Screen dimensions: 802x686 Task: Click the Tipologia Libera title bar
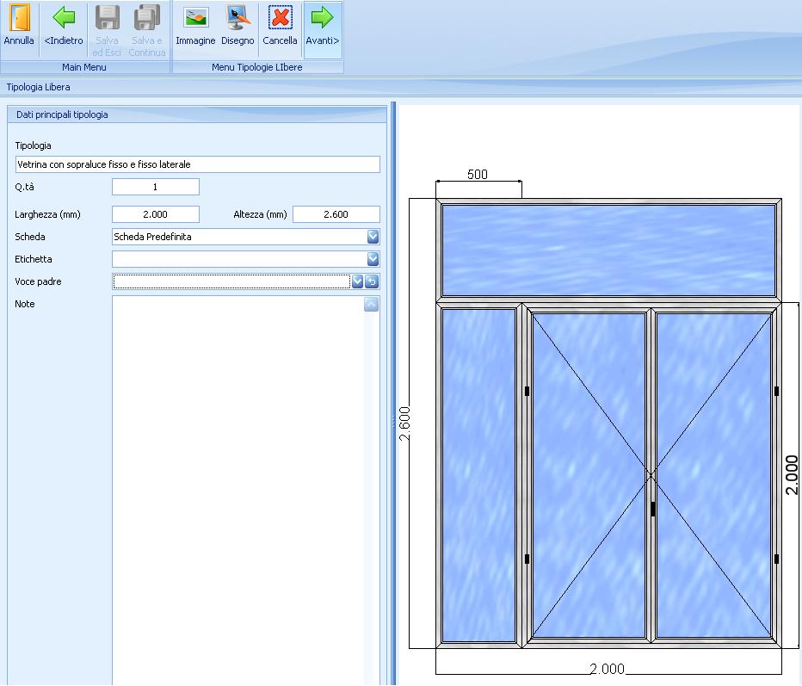click(x=401, y=87)
